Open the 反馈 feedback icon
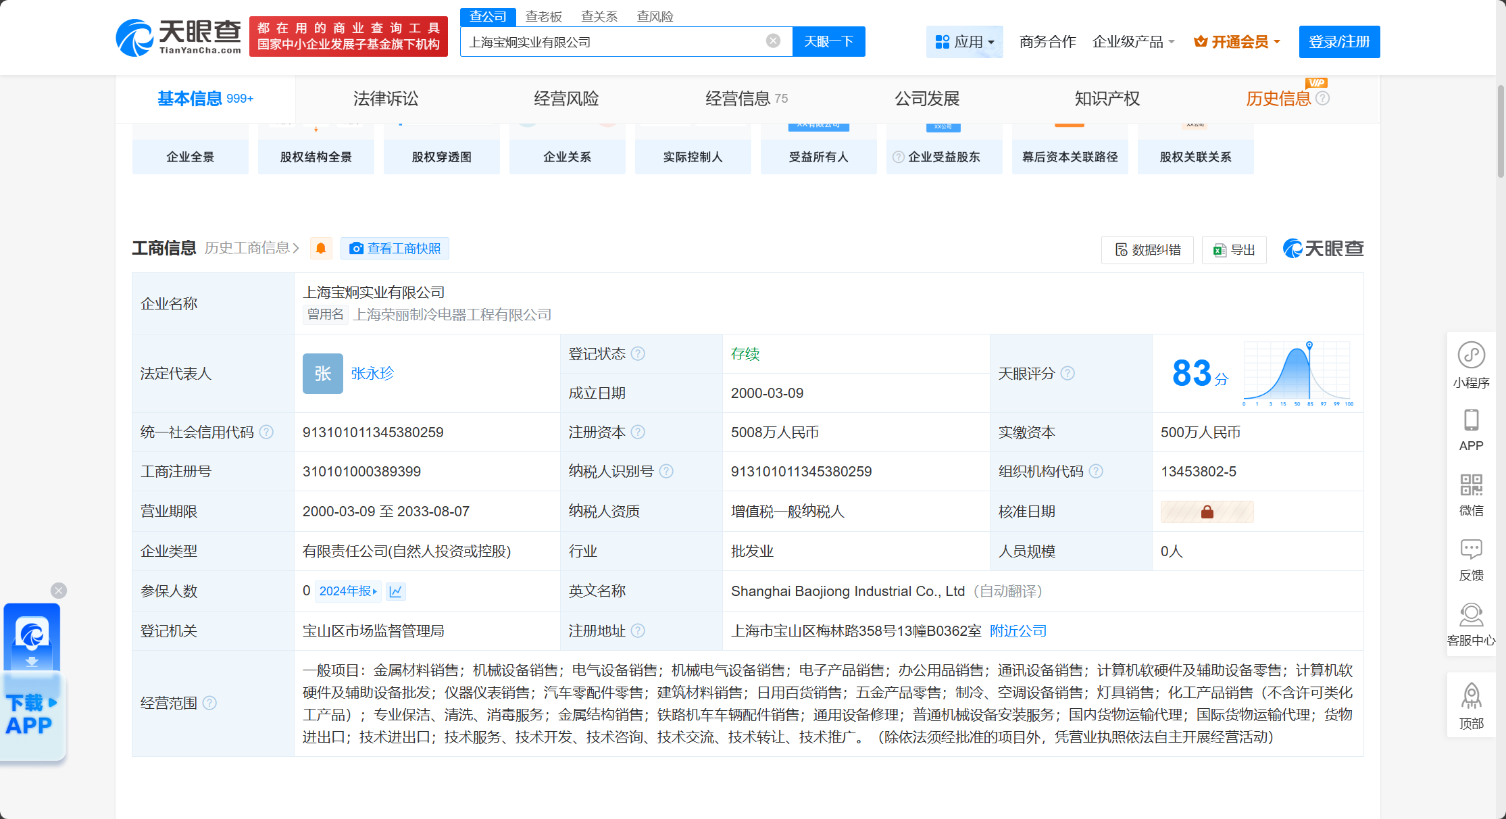This screenshot has width=1506, height=819. (1471, 549)
